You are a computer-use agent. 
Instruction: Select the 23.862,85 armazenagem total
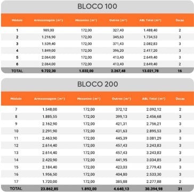[50, 189]
